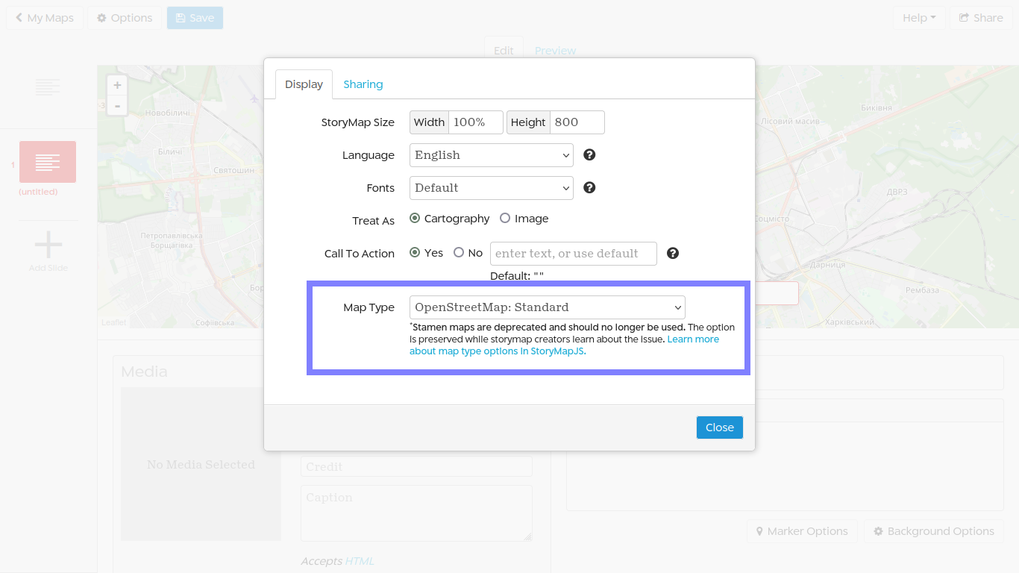Click the Add Slide plus icon
Screen dimensions: 1019x573
(48, 245)
